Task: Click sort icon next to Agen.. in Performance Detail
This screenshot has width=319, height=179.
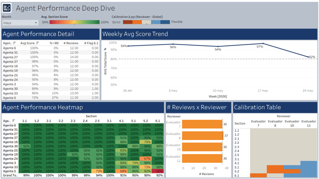Action: tap(15, 43)
